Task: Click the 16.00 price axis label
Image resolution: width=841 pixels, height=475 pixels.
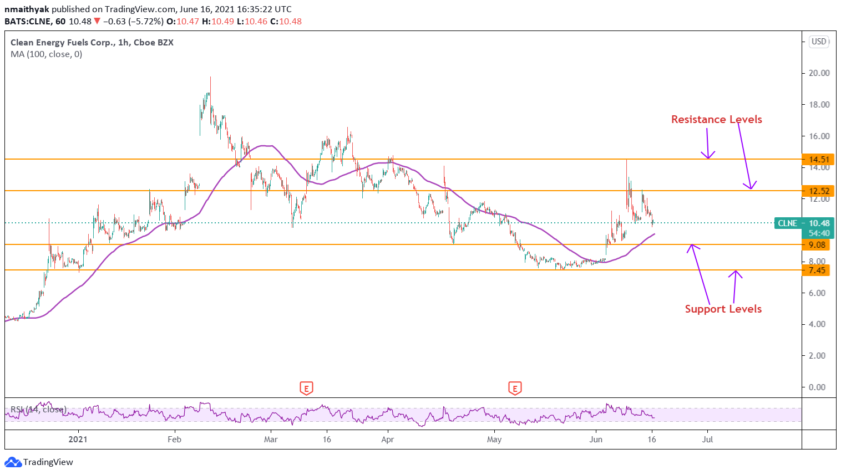Action: 819,136
